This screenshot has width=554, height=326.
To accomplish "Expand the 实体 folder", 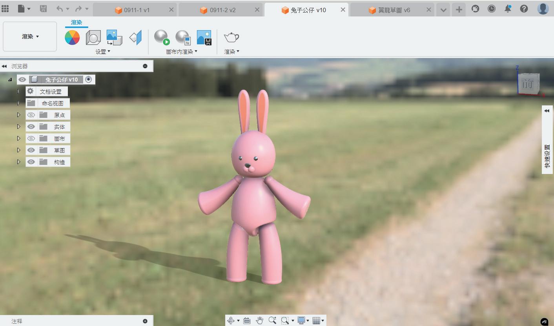I will (18, 127).
